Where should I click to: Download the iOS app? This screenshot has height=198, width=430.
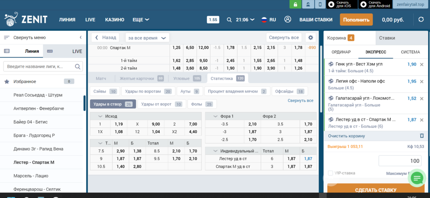(x=342, y=4)
